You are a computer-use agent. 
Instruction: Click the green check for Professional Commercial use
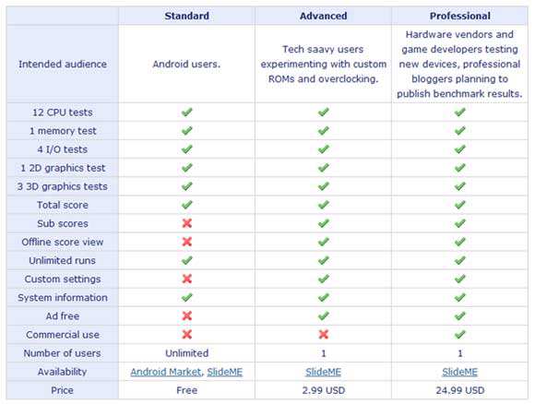tap(460, 335)
